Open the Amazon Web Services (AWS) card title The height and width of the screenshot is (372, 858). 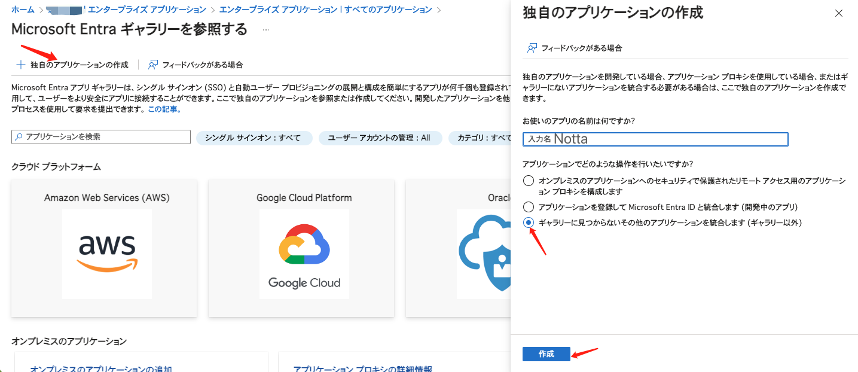coord(107,197)
